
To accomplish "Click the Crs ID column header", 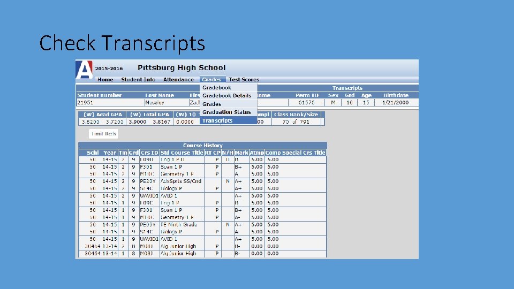I will [149, 153].
